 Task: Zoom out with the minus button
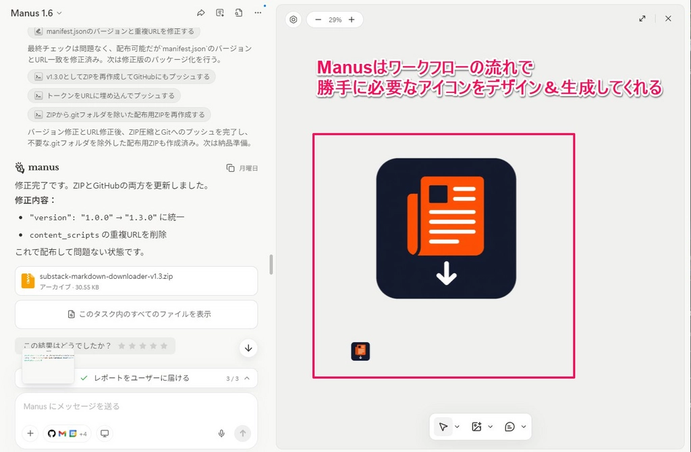pyautogui.click(x=319, y=20)
